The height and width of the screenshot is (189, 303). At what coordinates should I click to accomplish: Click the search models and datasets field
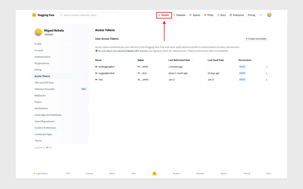tap(89, 15)
